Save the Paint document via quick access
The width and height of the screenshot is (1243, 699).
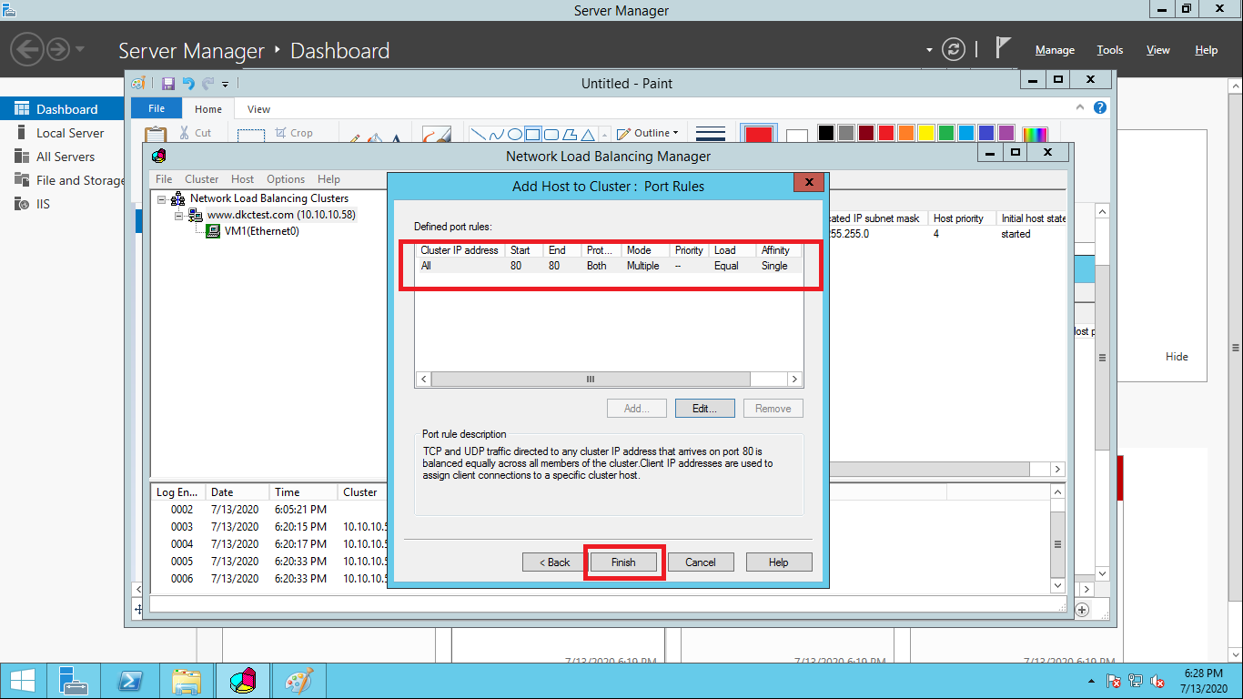coord(168,84)
